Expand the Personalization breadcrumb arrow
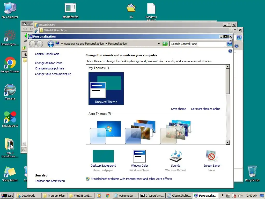This screenshot has width=265, height=199. pos(106,44)
